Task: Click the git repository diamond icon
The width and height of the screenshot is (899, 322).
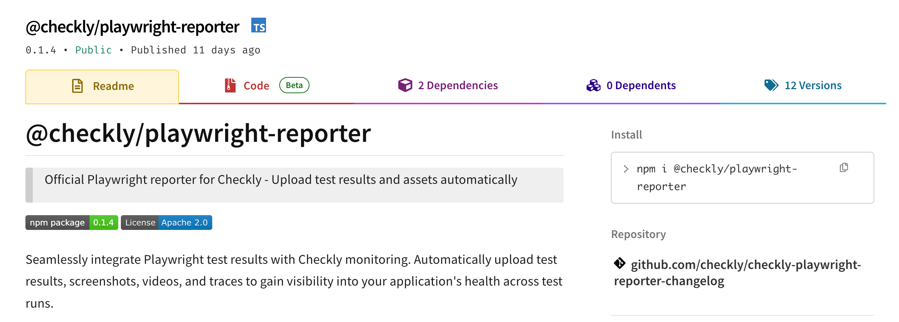Action: pyautogui.click(x=619, y=263)
